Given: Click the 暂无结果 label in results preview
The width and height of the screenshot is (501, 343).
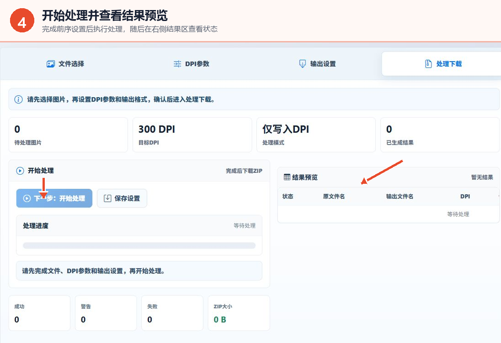Looking at the screenshot, I should (x=482, y=177).
